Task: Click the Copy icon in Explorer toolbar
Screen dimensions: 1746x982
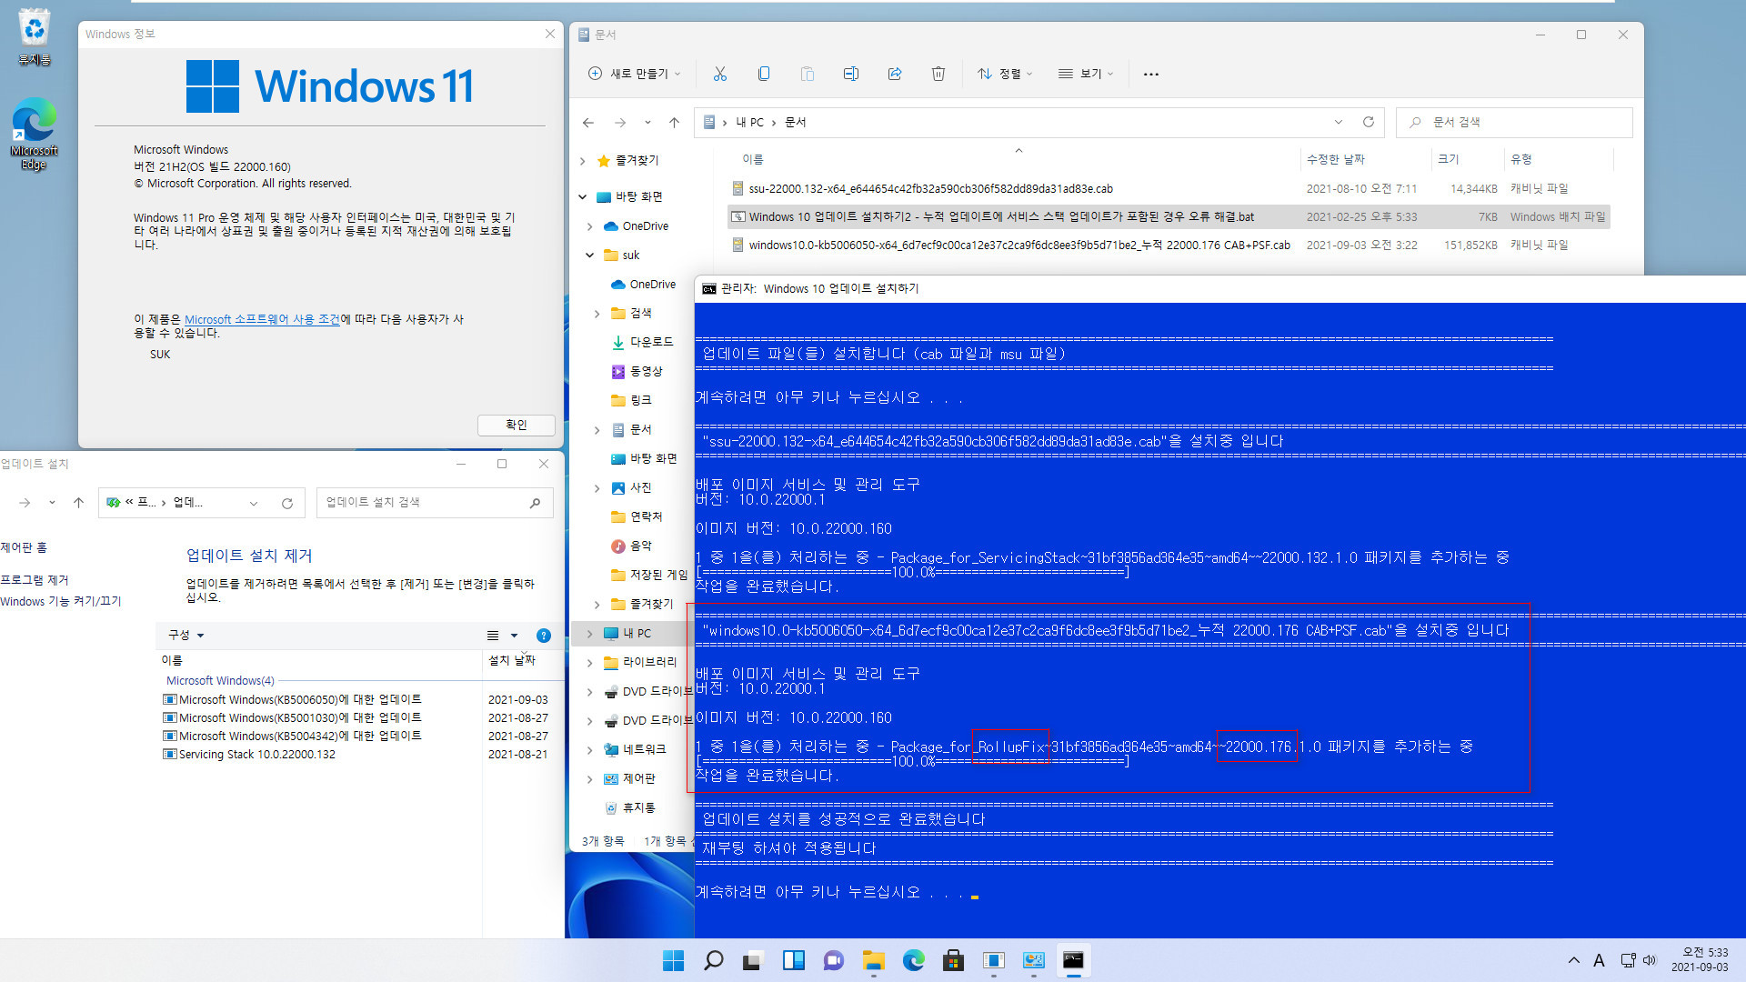Action: (x=764, y=74)
